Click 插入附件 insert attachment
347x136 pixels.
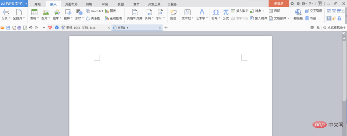pos(258,18)
